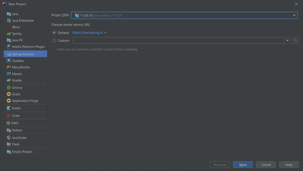Choose JavaScript label in list
This screenshot has width=303, height=171.
coord(19,138)
